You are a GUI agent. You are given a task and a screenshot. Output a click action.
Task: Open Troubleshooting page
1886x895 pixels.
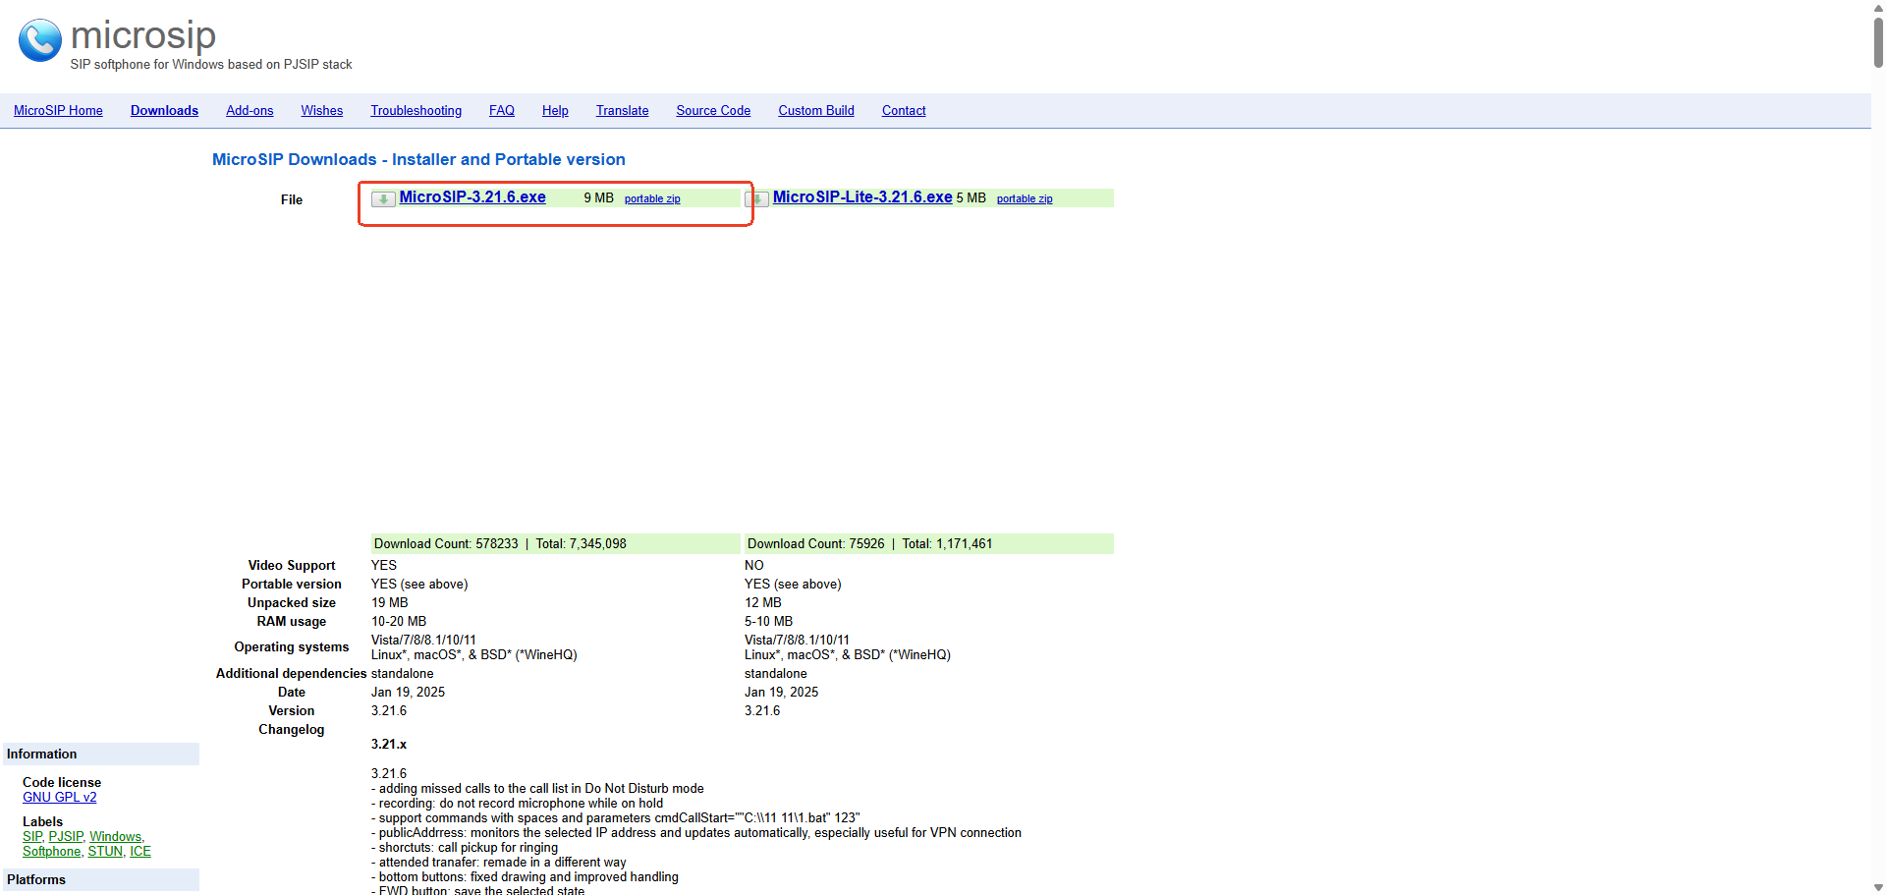point(416,111)
